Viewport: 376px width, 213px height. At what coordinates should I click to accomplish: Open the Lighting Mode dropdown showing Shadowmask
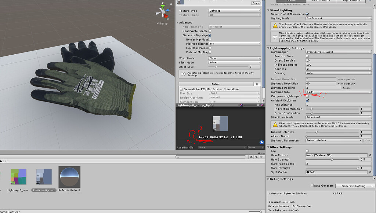(x=338, y=18)
